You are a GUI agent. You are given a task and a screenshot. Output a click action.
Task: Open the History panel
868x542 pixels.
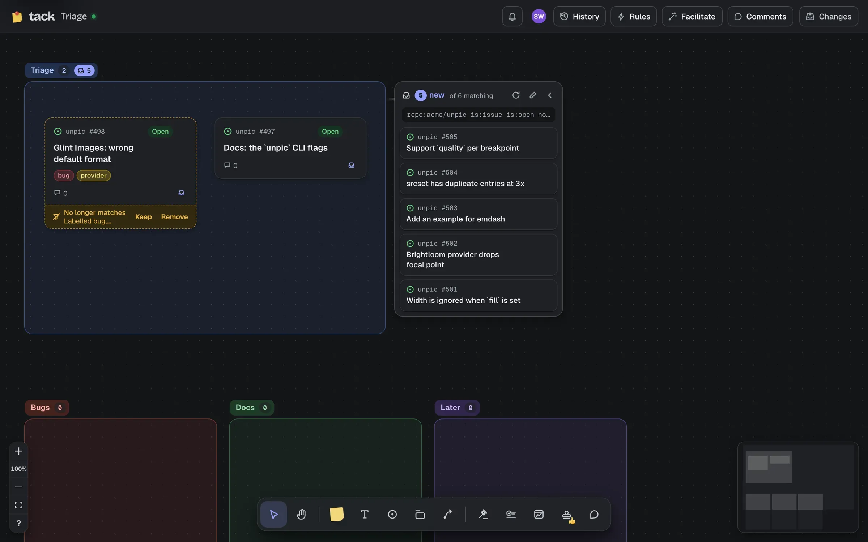coord(579,16)
